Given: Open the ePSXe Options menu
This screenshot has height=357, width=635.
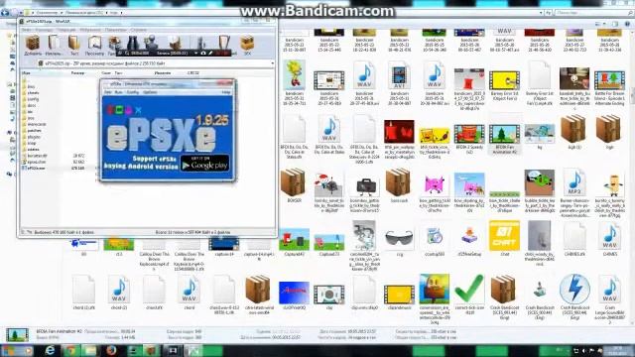Looking at the screenshot, I should coord(150,92).
